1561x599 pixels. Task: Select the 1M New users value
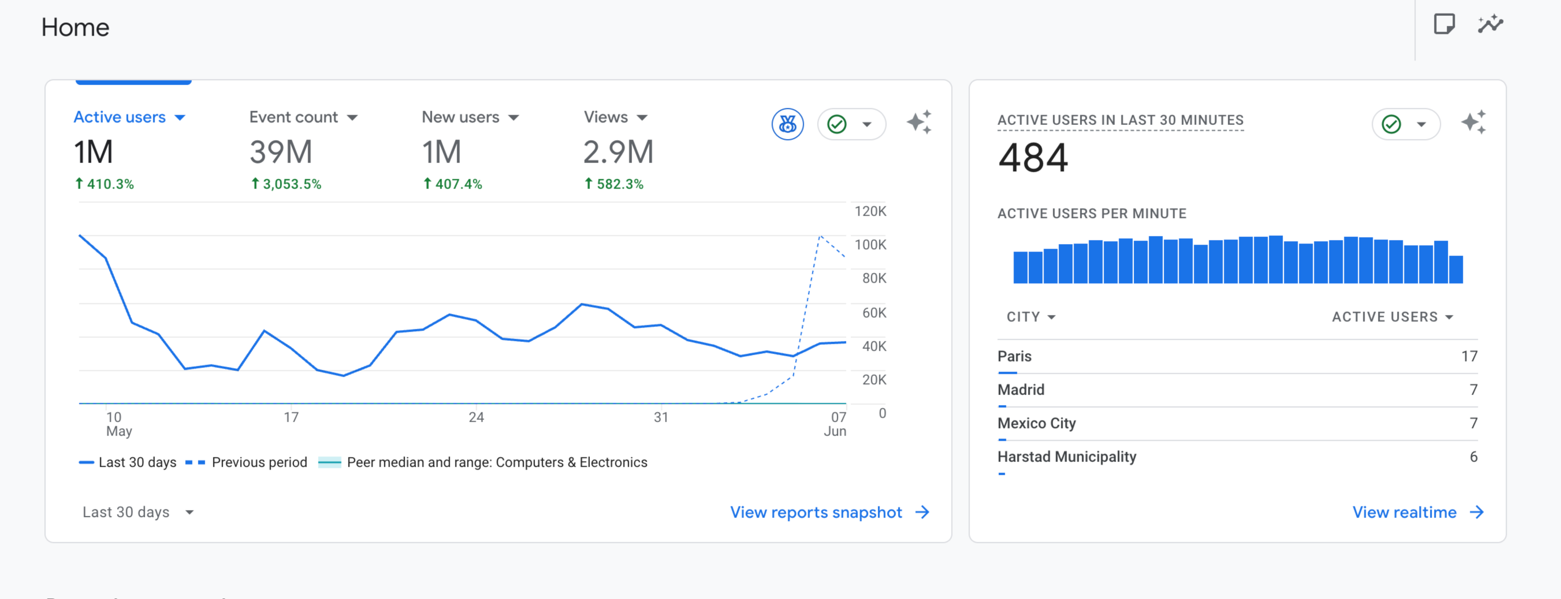point(441,152)
